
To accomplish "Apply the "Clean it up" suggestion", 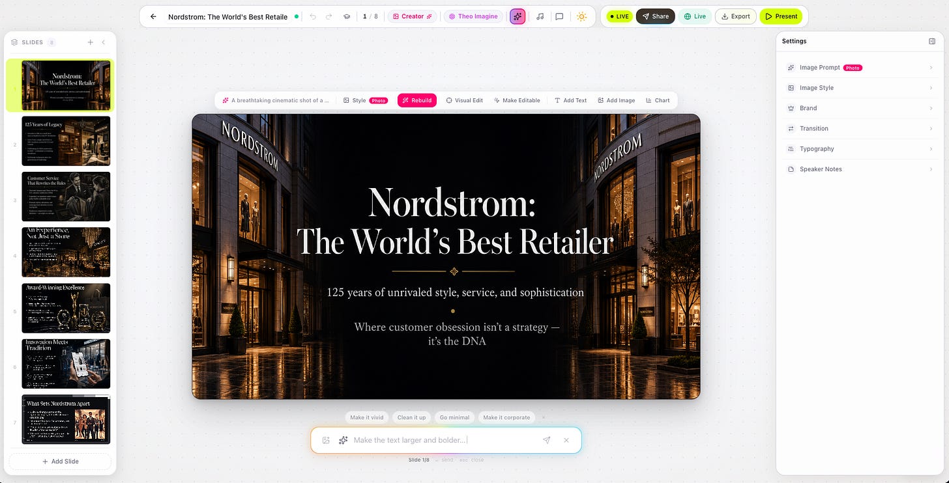I will pos(411,417).
